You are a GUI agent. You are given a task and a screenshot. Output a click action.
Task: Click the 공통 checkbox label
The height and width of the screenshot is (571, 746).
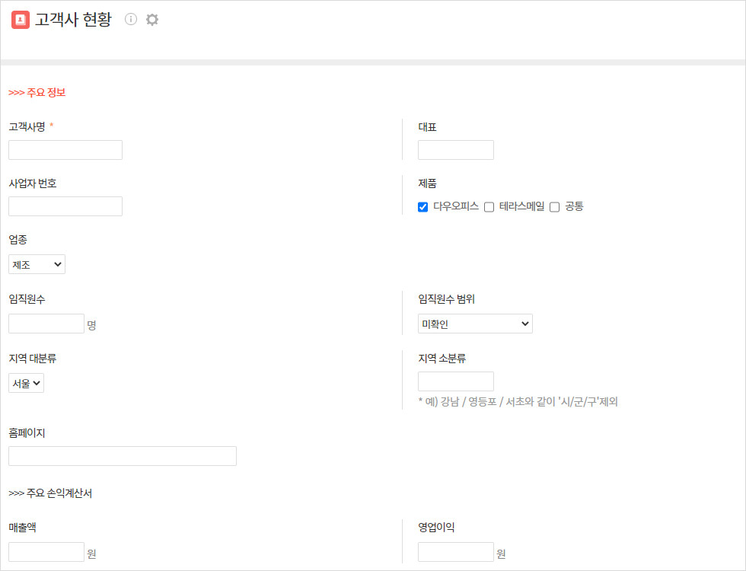pyautogui.click(x=574, y=206)
